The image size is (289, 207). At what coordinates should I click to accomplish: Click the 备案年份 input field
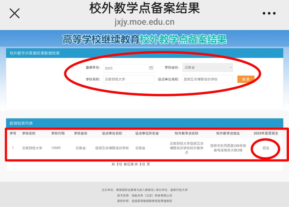pos(126,68)
